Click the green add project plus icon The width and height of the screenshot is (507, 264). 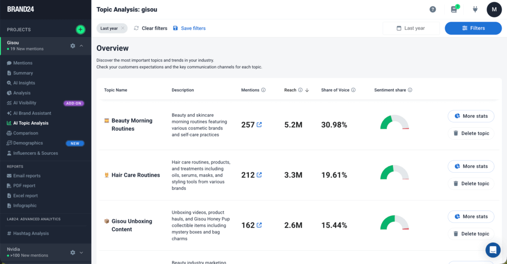point(80,29)
